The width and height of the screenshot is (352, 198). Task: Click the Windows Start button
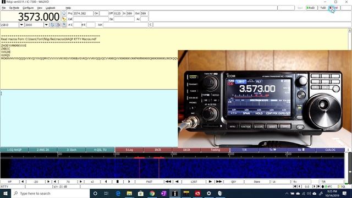5,193
